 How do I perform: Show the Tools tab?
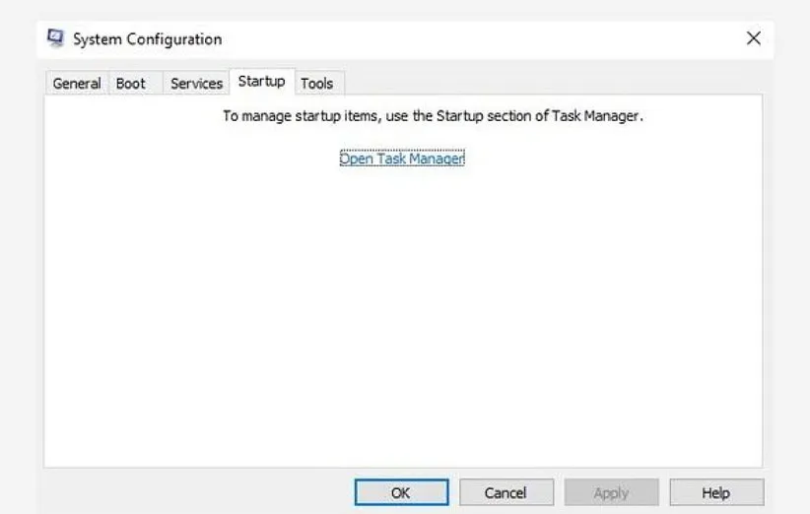coord(316,84)
